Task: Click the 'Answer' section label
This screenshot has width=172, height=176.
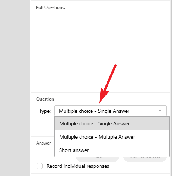Action: point(43,143)
